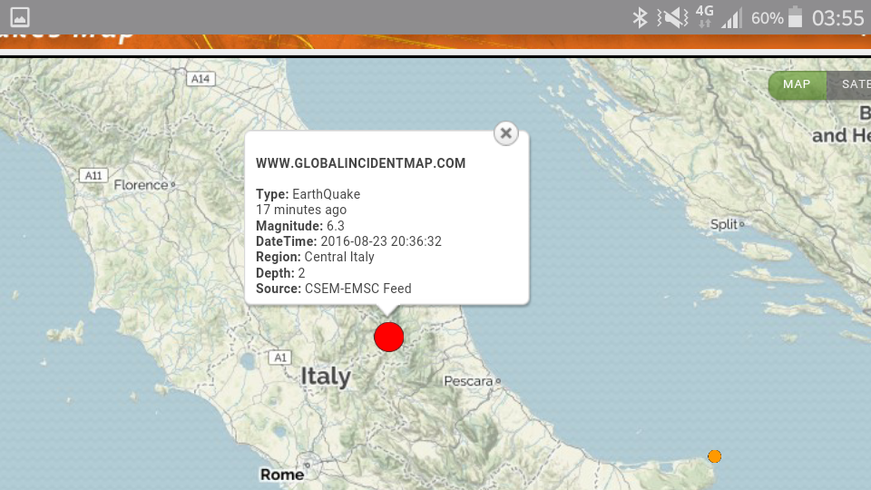The width and height of the screenshot is (871, 490).
Task: Tap the Bluetooth status icon
Action: tap(640, 17)
